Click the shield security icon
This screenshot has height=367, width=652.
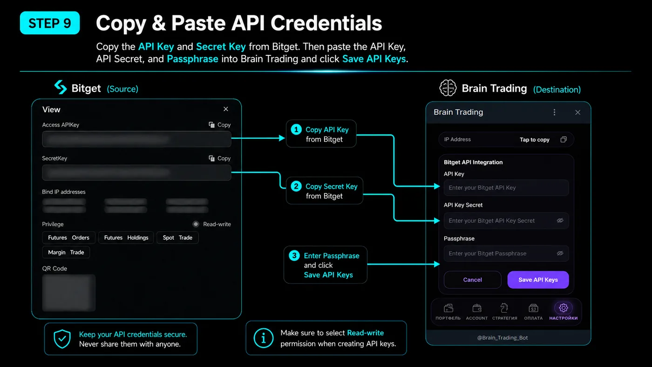(62, 339)
